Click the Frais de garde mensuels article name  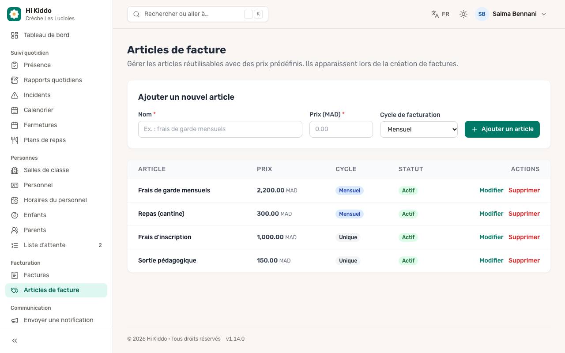(174, 191)
